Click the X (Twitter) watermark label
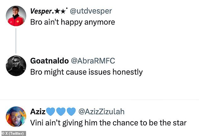 [x=15, y=133]
